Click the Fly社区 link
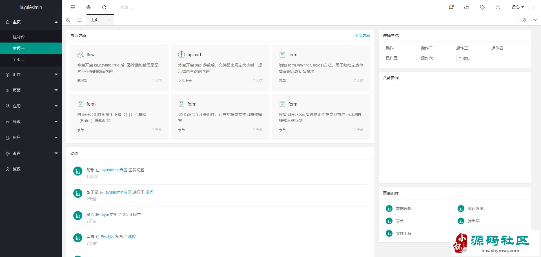This screenshot has width=541, height=257. (107, 237)
